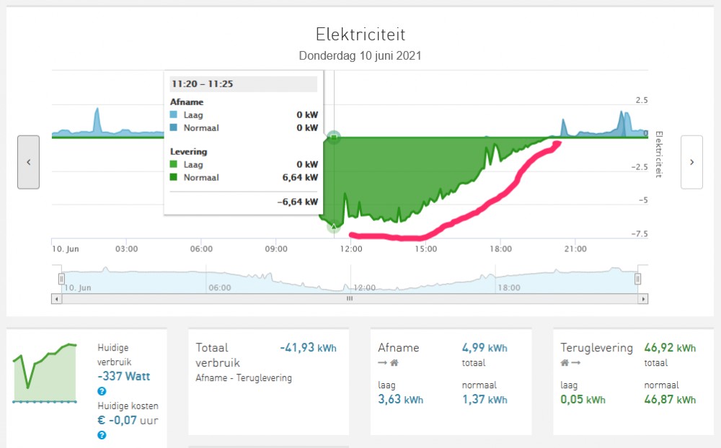
Task: Open help icon below € -0,07 uur
Action: point(102,435)
